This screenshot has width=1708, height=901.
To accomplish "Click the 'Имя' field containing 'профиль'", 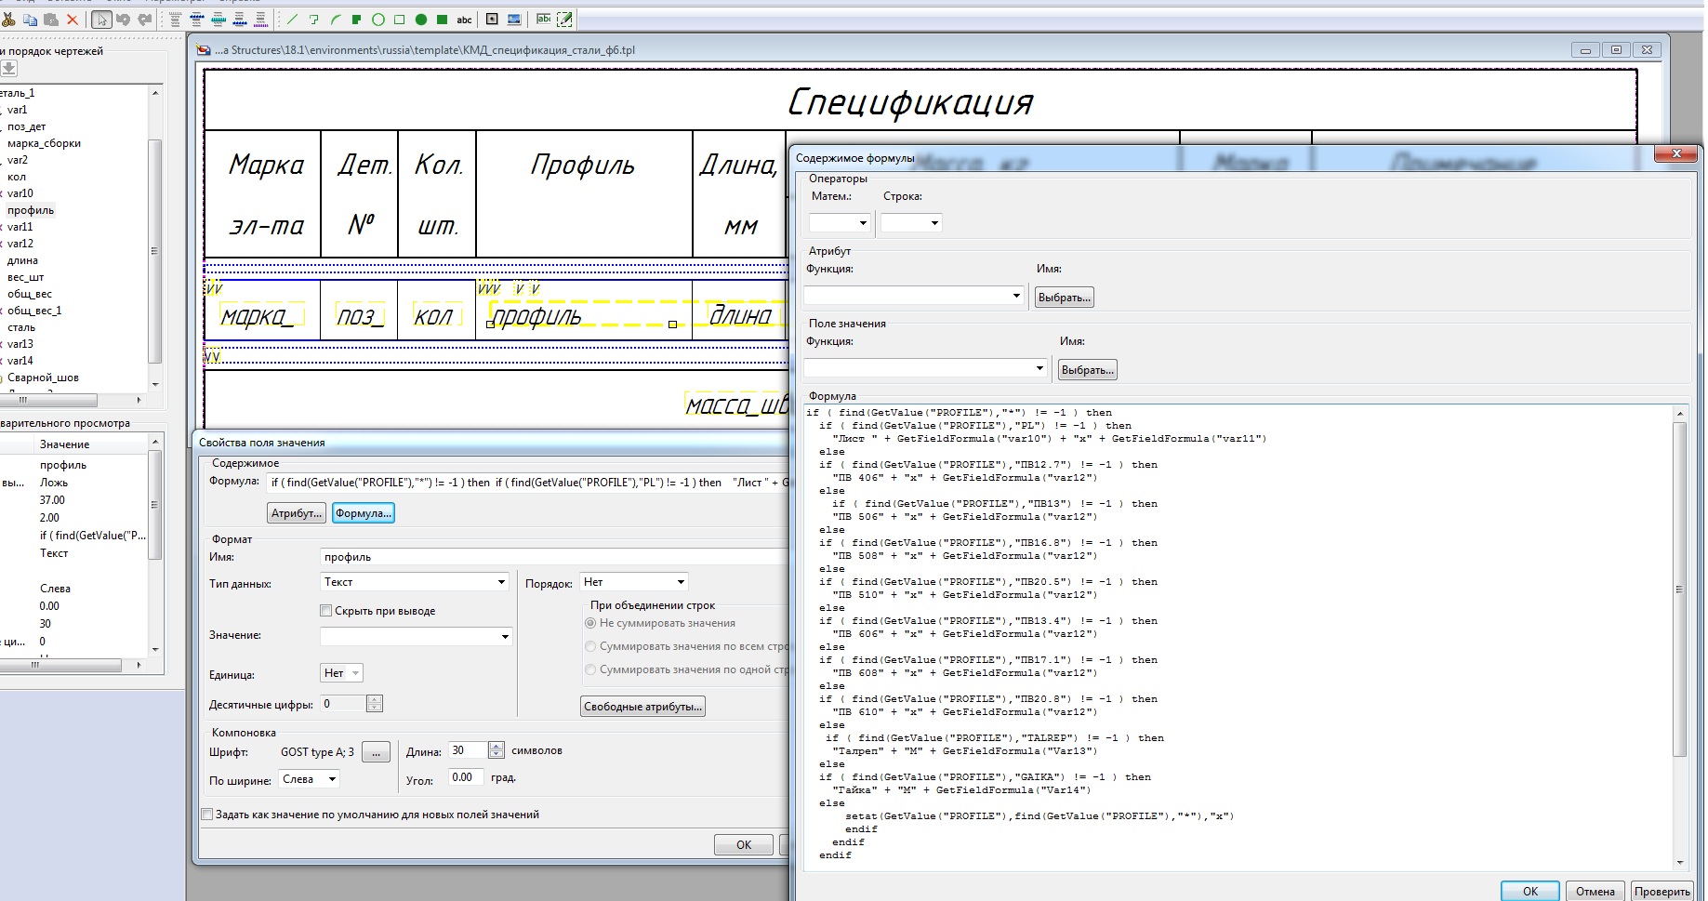I will click(553, 557).
